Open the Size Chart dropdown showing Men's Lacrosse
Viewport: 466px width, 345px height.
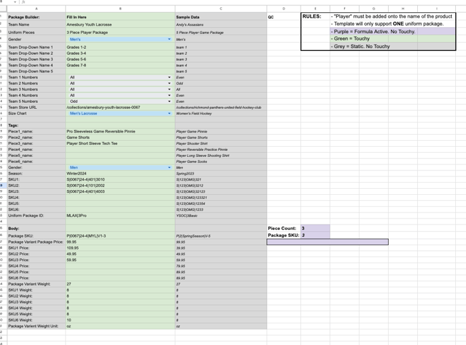point(169,114)
